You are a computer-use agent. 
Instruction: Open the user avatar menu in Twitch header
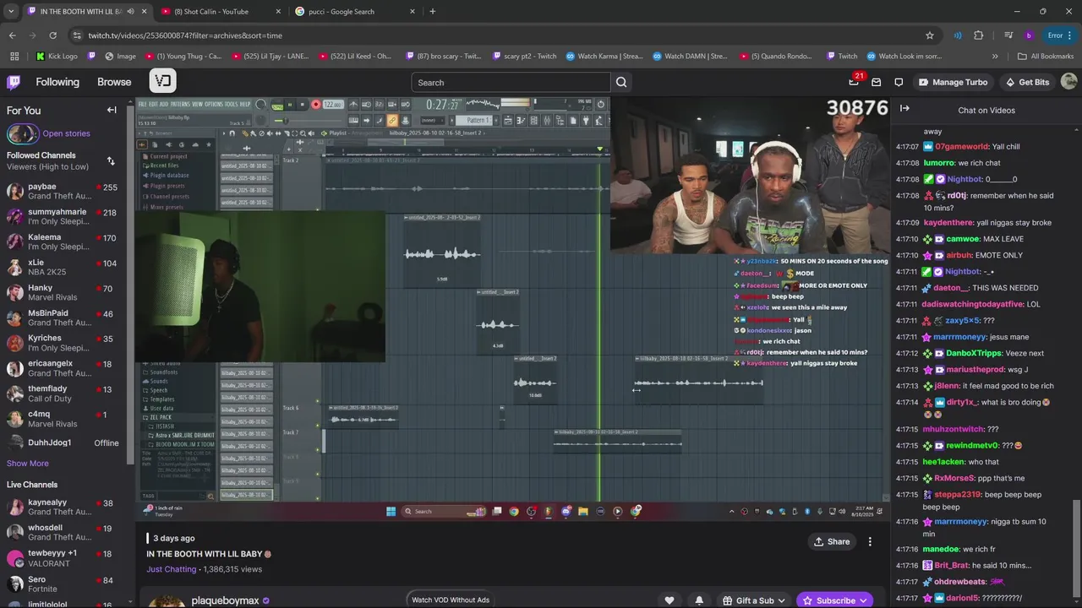click(x=1068, y=82)
